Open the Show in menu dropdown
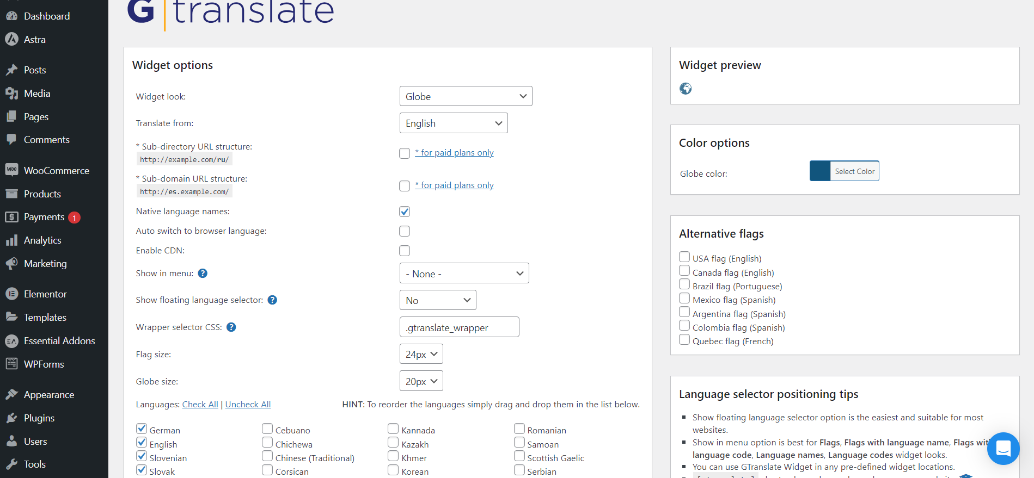The width and height of the screenshot is (1034, 478). coord(464,274)
